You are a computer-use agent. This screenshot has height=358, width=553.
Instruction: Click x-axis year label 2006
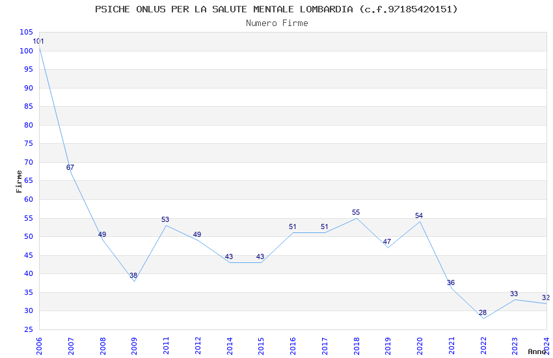tap(39, 346)
